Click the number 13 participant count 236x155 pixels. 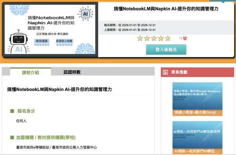181,38
